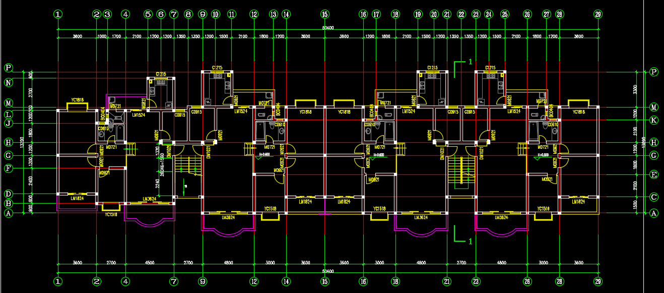The height and width of the screenshot is (293, 664).
Task: Click the dimension value 4500
Action: [x=150, y=262]
